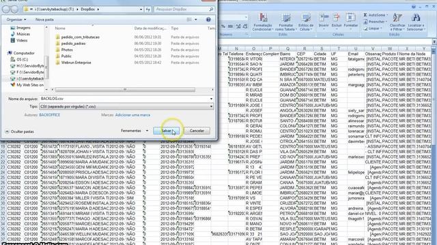437x245 pixels.
Task: Open Músicas library in navigation pane
Action: click(23, 34)
